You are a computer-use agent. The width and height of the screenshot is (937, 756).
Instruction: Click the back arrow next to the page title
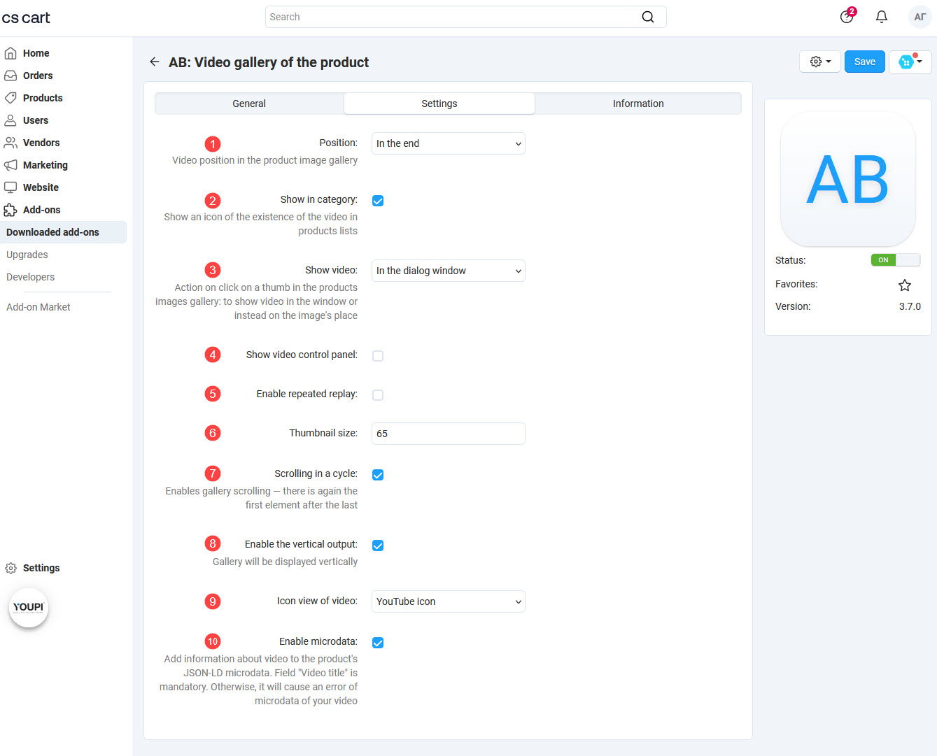coord(154,62)
